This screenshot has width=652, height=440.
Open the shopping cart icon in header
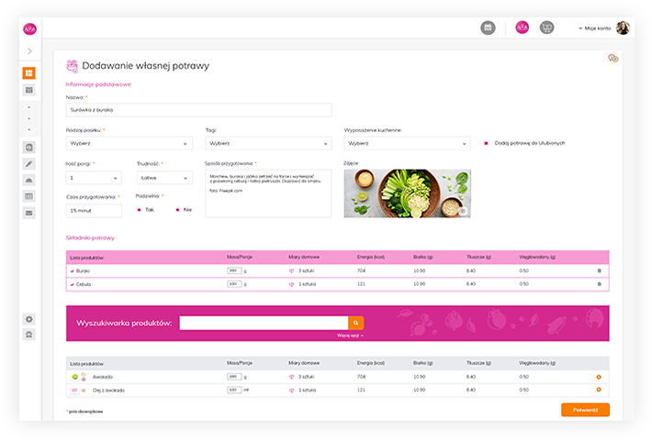pyautogui.click(x=546, y=27)
